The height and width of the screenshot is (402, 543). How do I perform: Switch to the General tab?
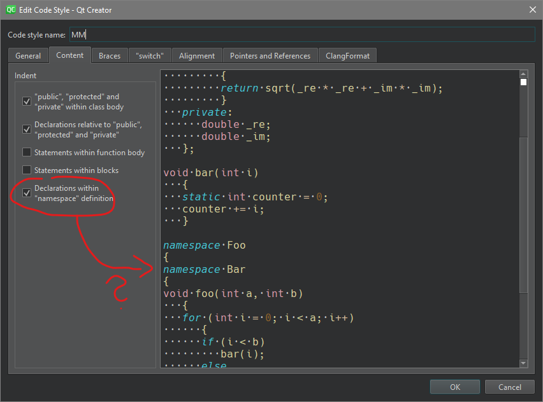pyautogui.click(x=28, y=55)
